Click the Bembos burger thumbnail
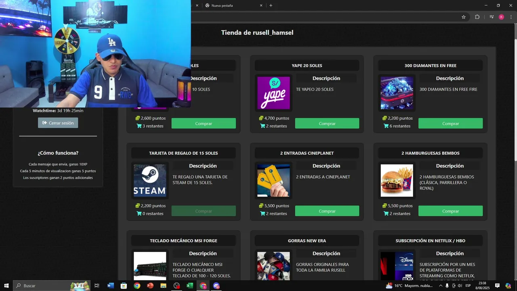Screen dimensions: 517x291 397,180
